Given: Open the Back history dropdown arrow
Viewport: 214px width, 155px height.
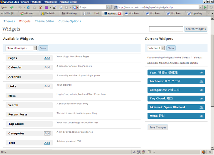Looking at the screenshot, I should (16, 7).
